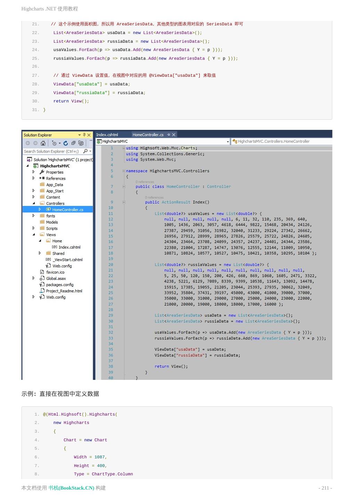Viewport: 354px width, 500px height.
Task: Collapse the namespace HighchartsMVC.Controllers code block
Action: point(124,171)
